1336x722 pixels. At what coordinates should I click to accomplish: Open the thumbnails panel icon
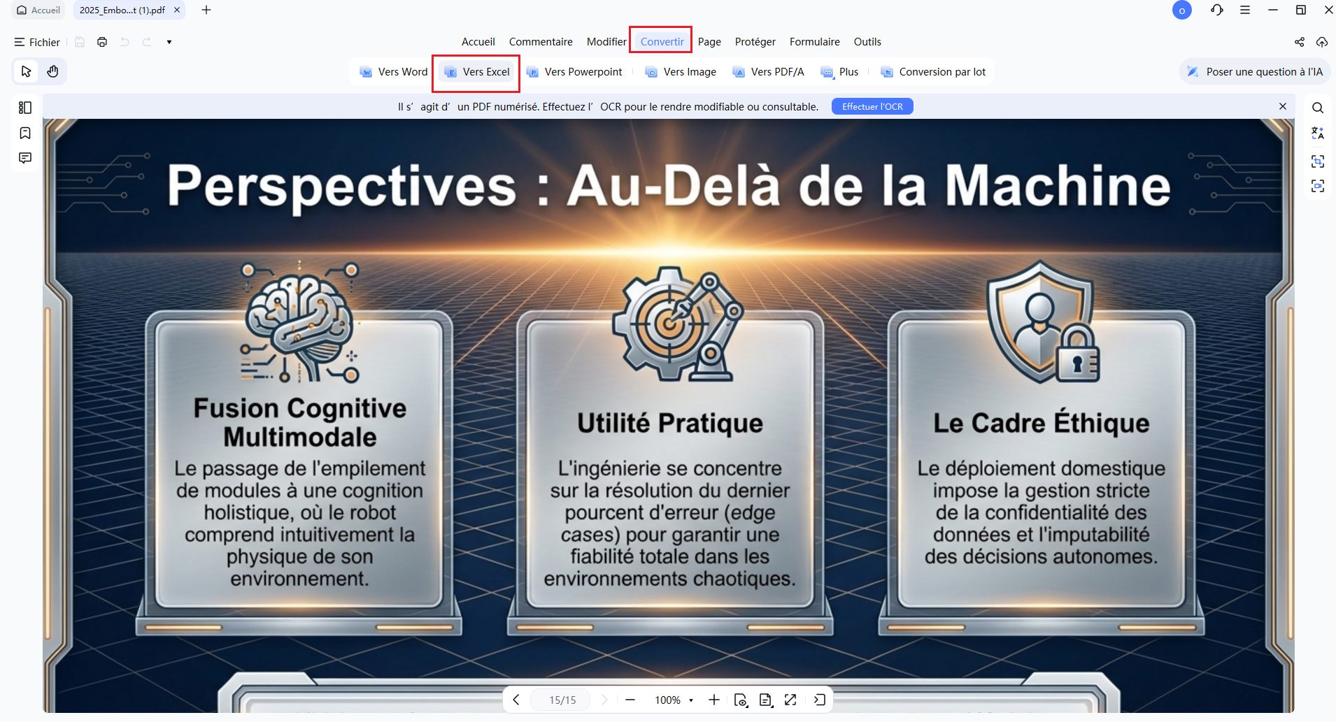25,108
